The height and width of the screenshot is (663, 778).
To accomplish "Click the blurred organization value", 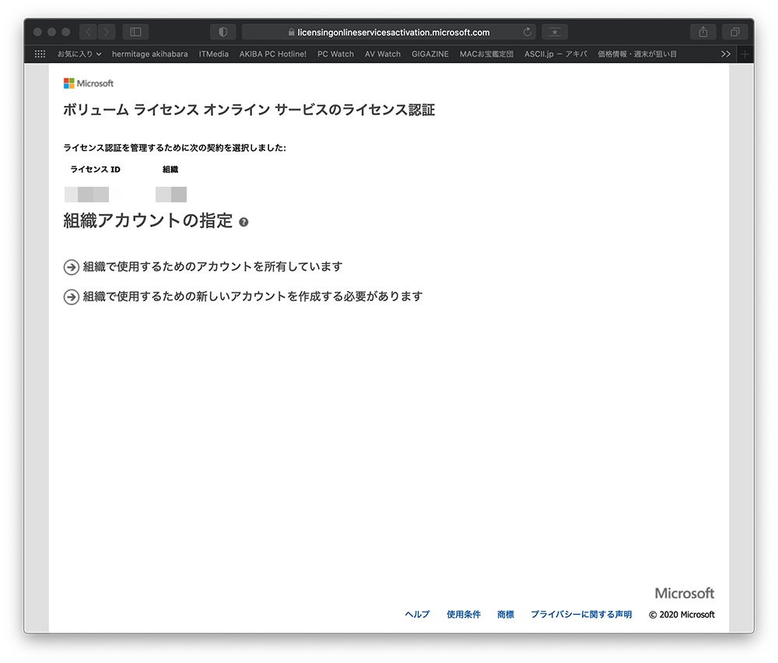I will click(x=171, y=194).
